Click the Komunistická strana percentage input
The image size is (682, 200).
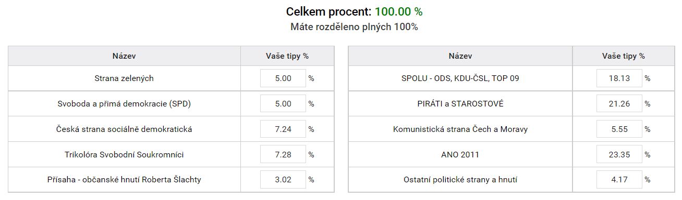(619, 129)
